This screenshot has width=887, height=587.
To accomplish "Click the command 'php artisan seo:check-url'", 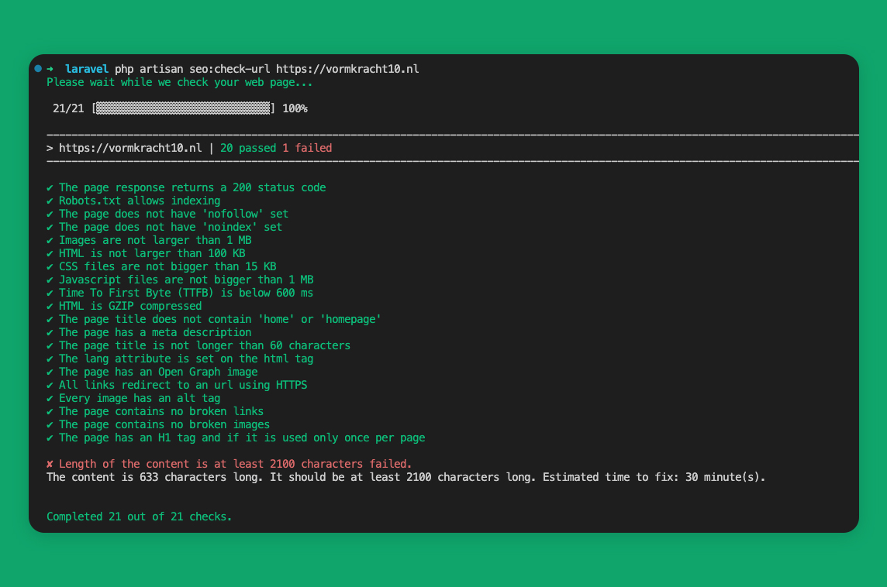I will point(192,69).
